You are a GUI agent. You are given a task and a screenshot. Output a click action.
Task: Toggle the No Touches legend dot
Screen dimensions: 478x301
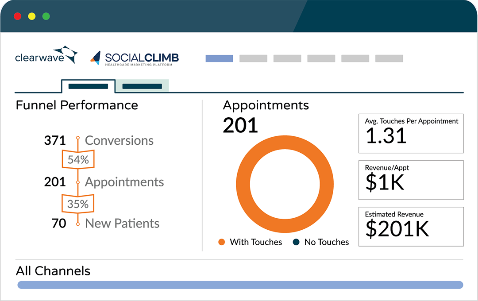tap(296, 242)
